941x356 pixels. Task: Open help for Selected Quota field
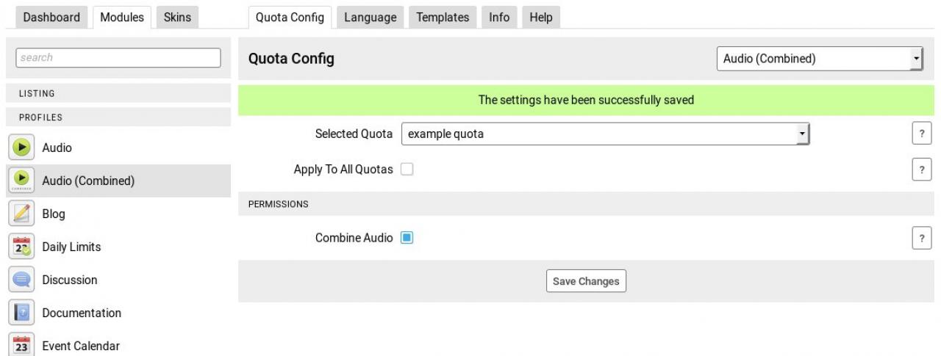(x=921, y=134)
